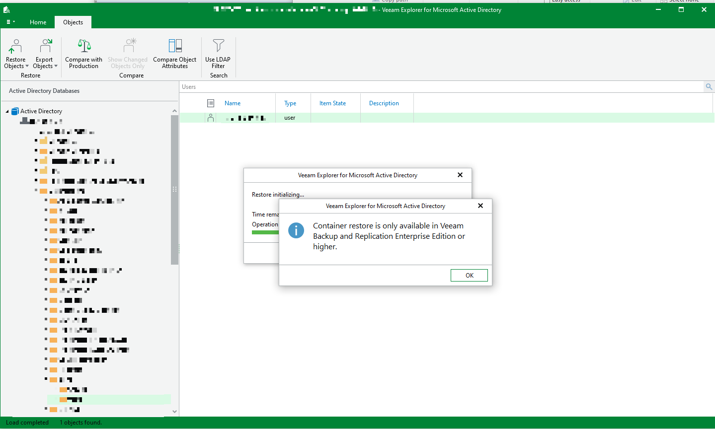Click the Veeam Explorer app icon in title bar

[6, 9]
